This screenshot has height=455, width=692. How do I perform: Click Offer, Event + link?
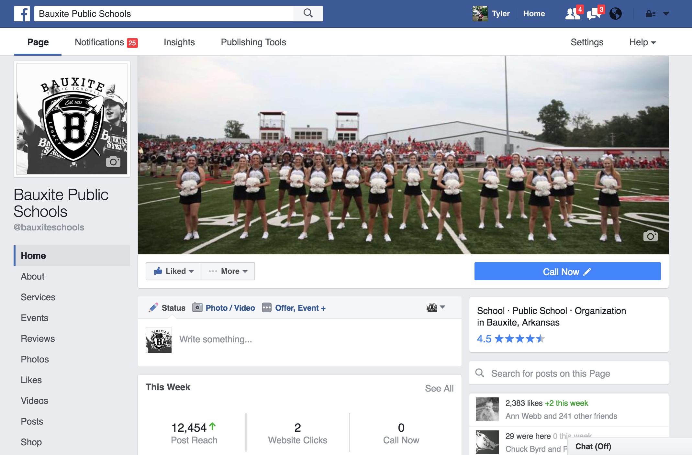coord(300,308)
